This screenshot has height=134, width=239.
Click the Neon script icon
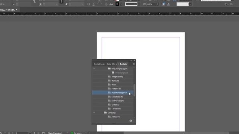click(109, 84)
